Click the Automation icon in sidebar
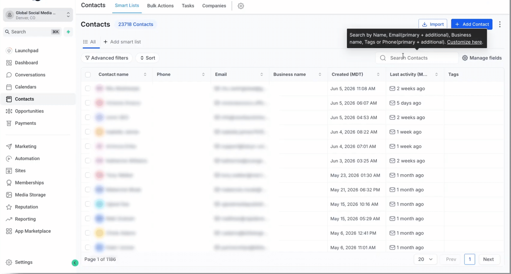The image size is (511, 274). tap(9, 159)
